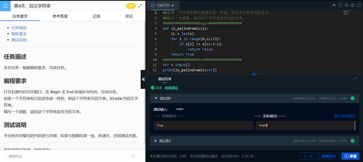Click code line 7 if statement

[x=201, y=44]
